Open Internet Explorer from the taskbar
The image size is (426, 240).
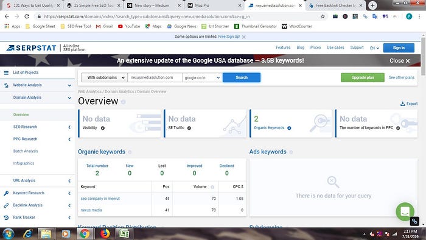pyautogui.click(x=28, y=233)
